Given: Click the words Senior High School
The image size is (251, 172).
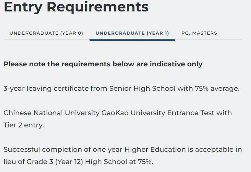Looking at the screenshot, I should click(x=142, y=88).
